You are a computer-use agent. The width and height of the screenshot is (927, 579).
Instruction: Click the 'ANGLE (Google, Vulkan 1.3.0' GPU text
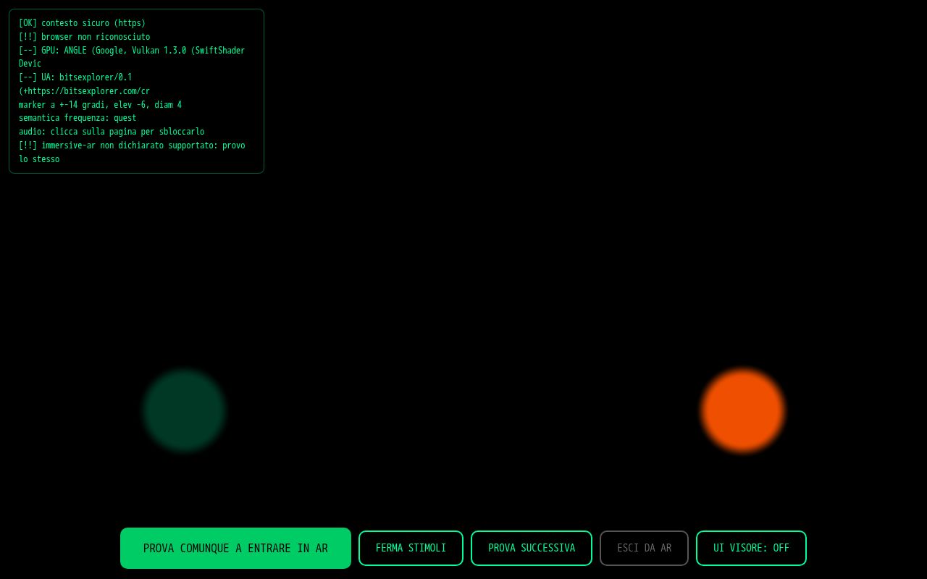[x=125, y=51]
